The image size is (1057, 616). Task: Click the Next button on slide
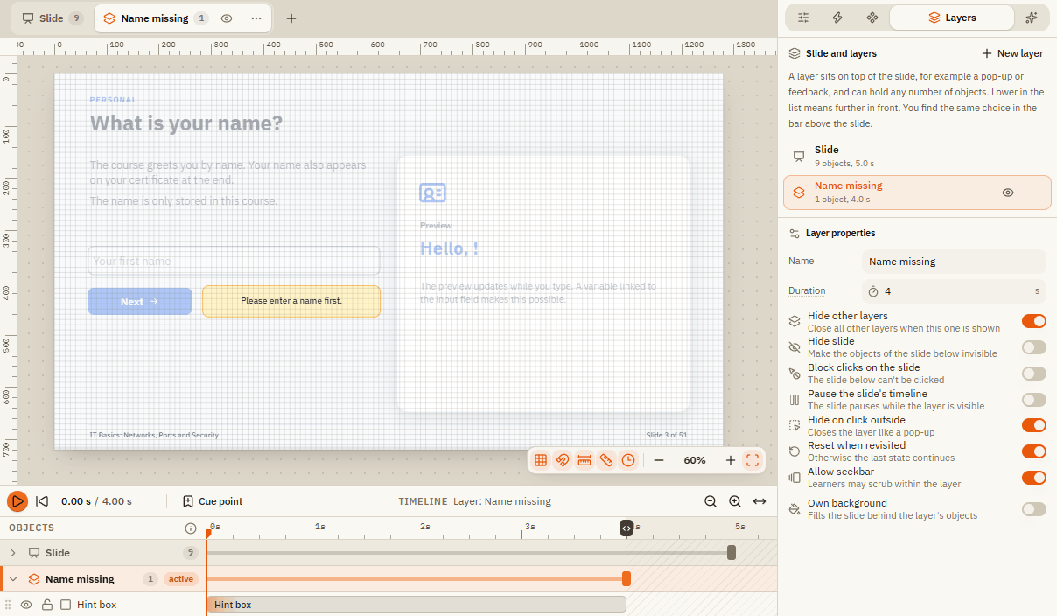[x=140, y=301]
